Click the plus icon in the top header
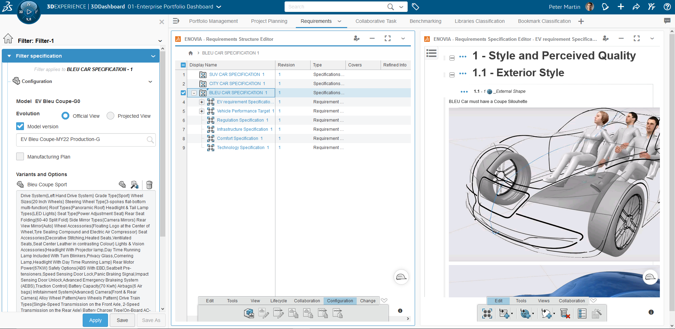Screen dimensions: 675x329 tap(621, 7)
